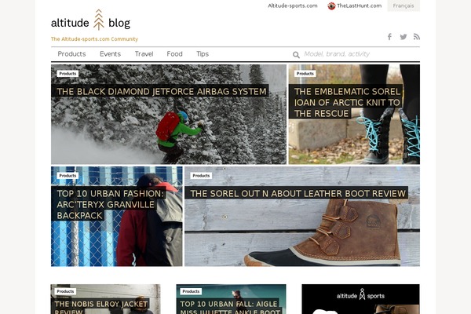Click the boots with turquoise laces photo
Screen dimensions: 471x314
pos(388,138)
